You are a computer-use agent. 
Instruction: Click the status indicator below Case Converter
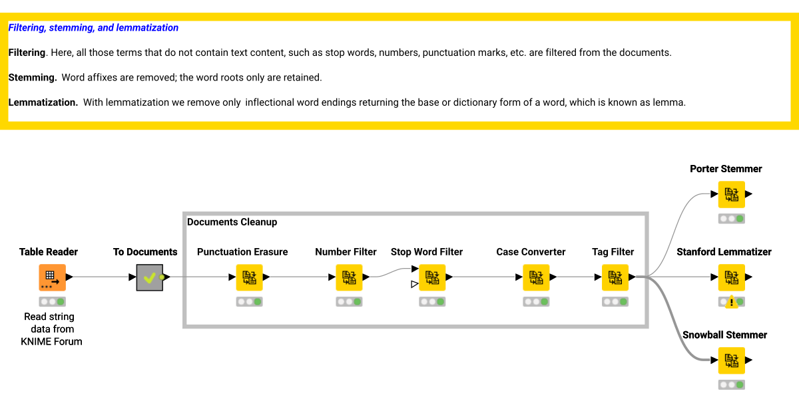click(537, 301)
